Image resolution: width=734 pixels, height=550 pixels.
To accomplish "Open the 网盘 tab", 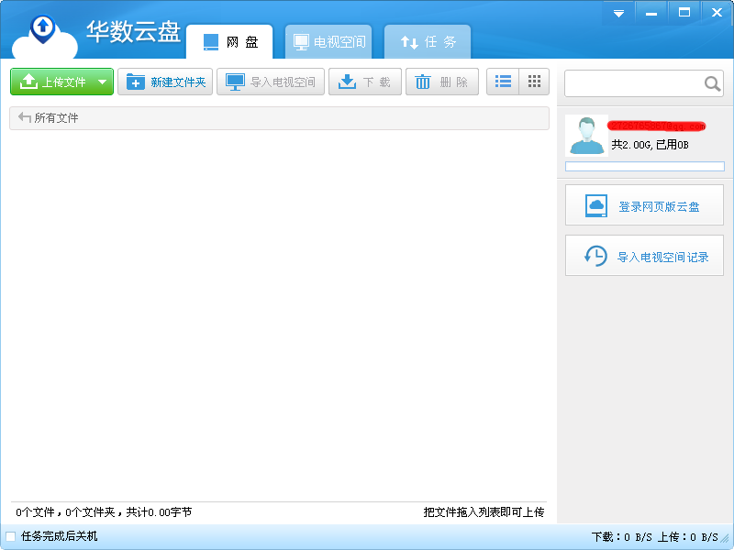I will 229,42.
